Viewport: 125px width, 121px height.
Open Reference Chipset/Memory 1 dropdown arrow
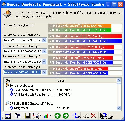pyautogui.click(x=44, y=40)
